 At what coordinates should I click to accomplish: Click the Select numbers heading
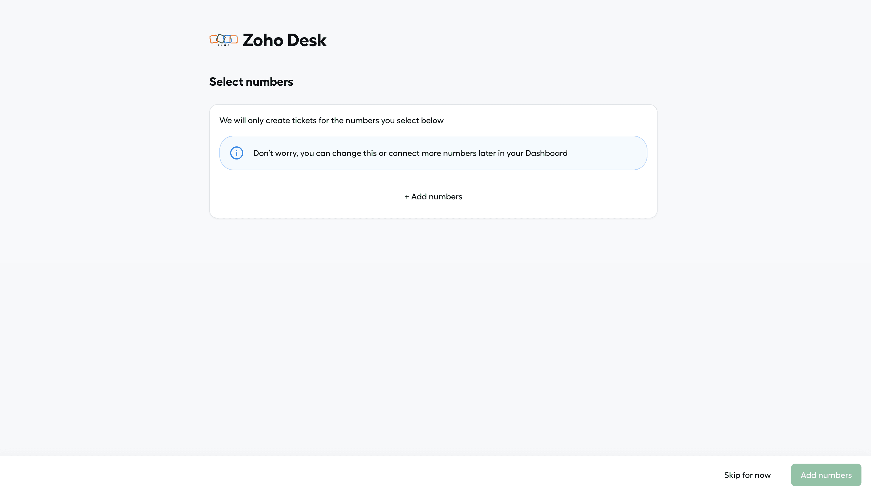(251, 82)
